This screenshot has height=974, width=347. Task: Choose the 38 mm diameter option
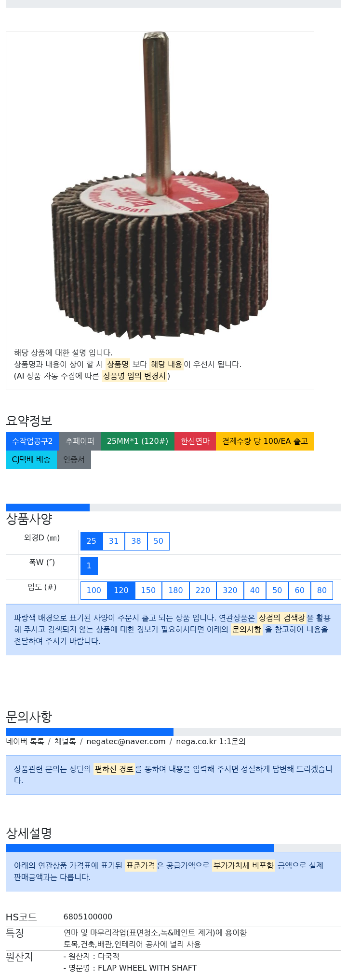[x=136, y=541]
